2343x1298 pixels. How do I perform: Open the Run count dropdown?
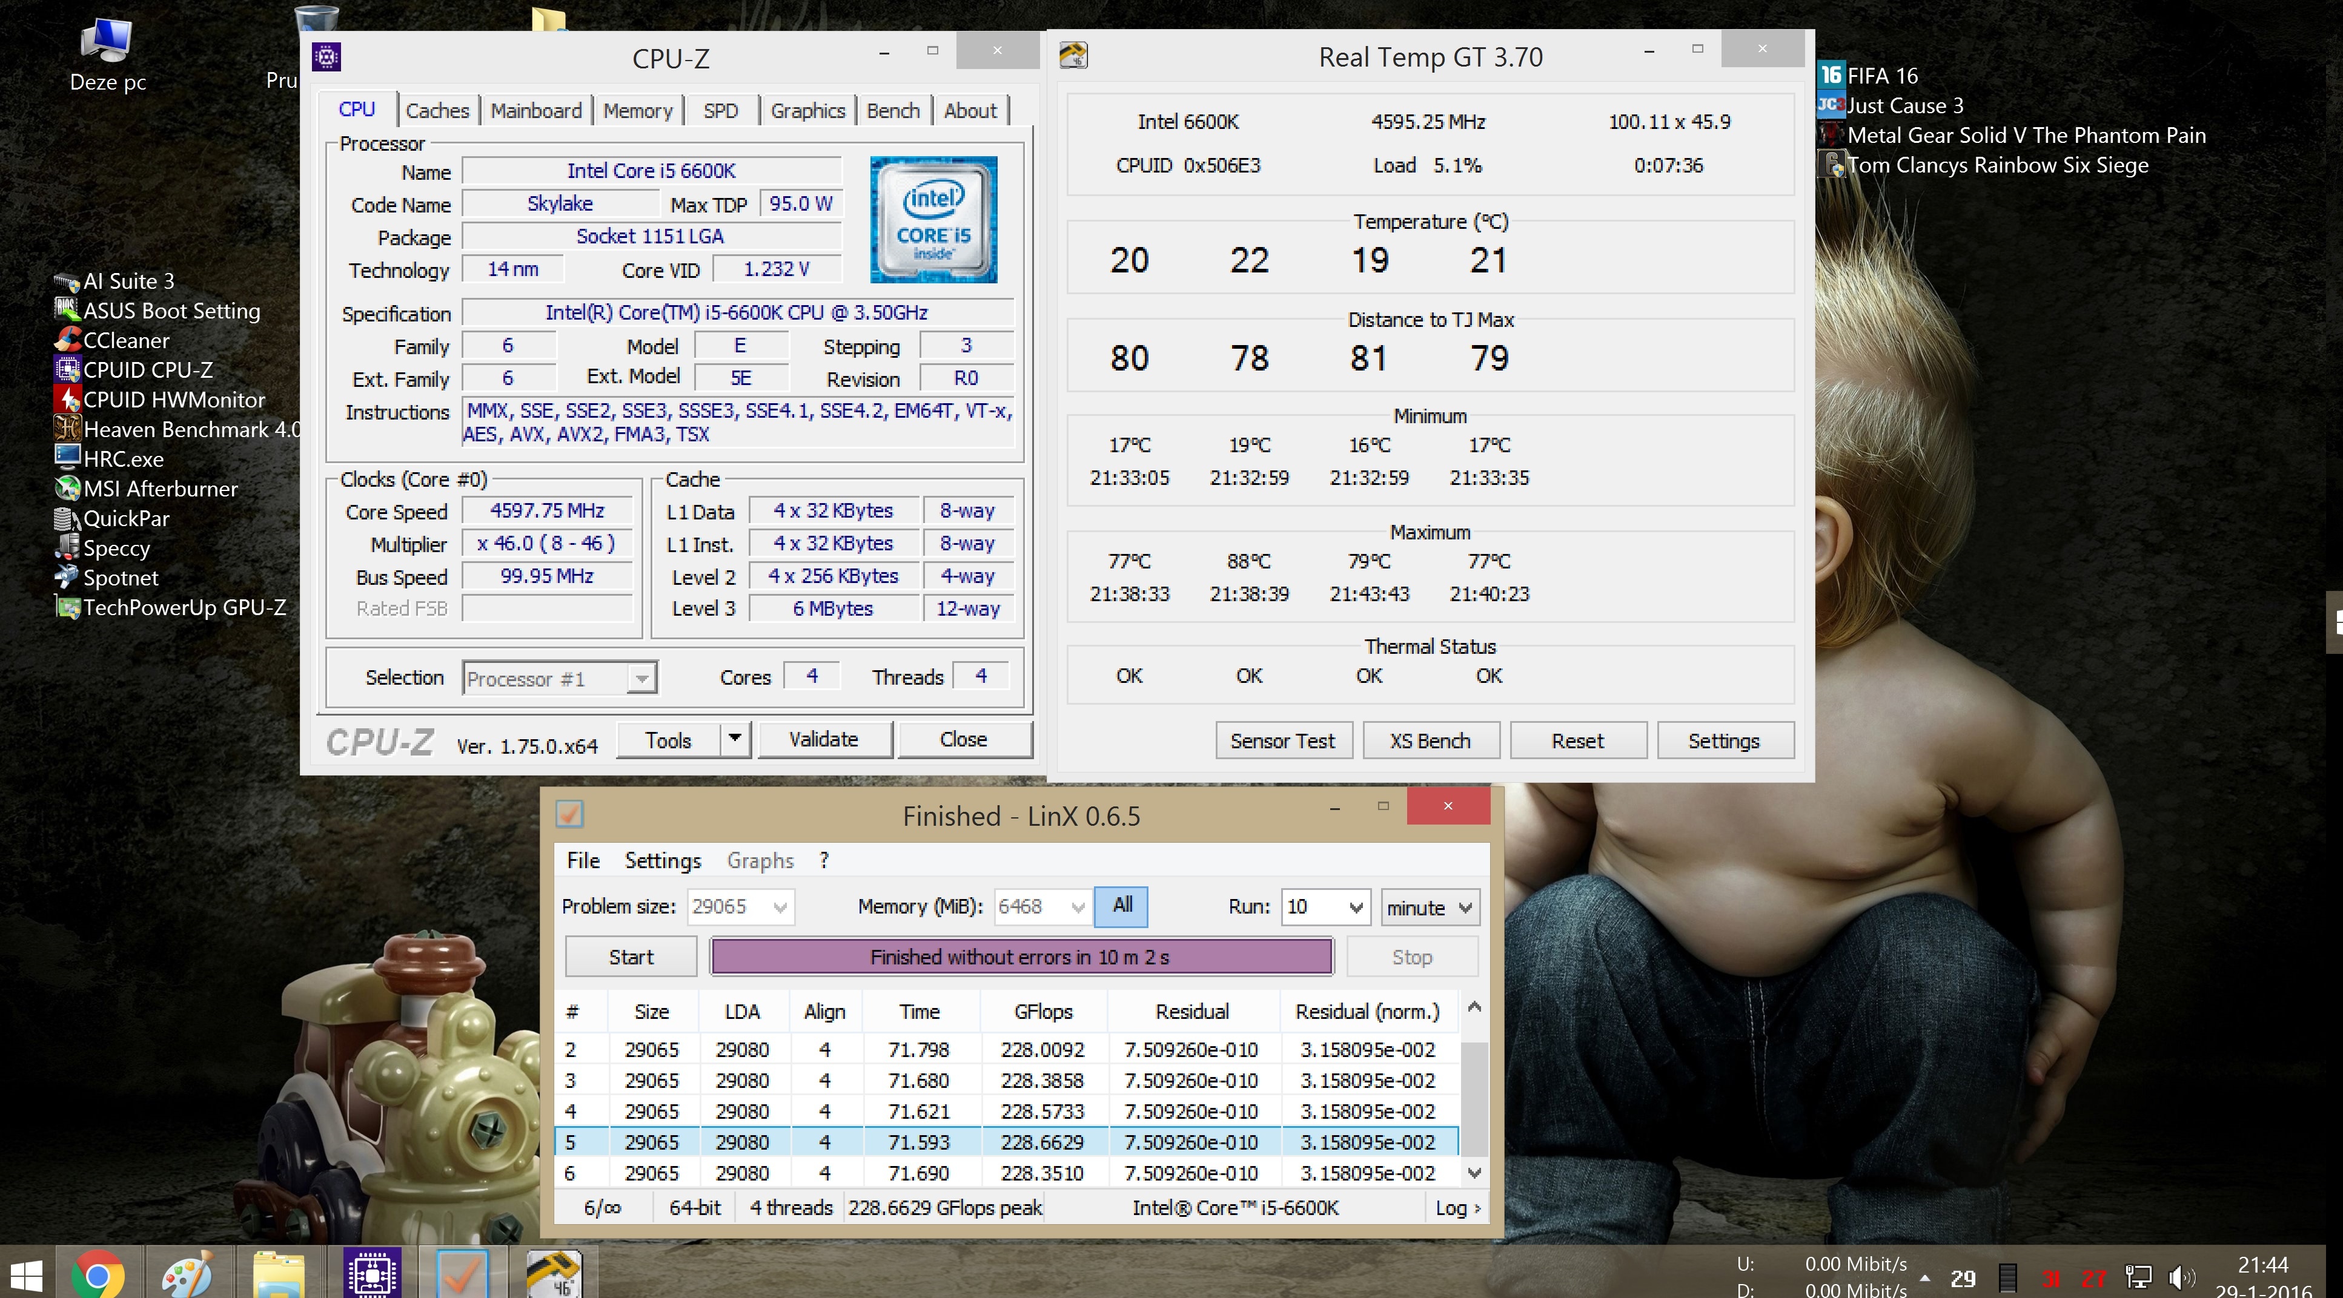(1355, 907)
